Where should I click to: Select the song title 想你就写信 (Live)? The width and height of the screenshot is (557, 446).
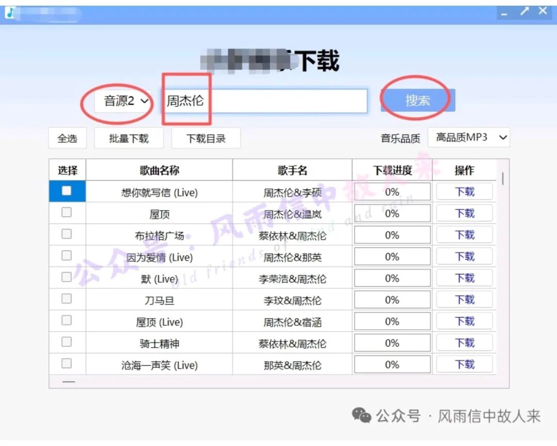point(159,193)
